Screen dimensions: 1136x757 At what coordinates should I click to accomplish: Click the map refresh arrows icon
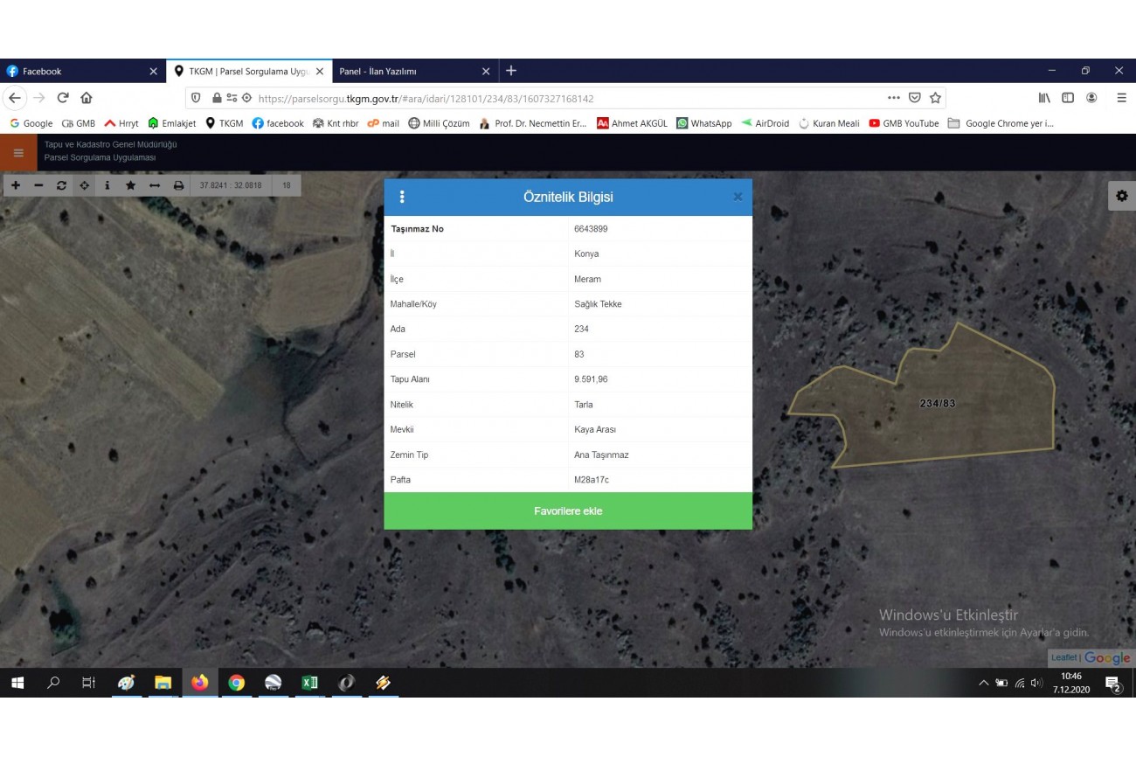point(61,185)
